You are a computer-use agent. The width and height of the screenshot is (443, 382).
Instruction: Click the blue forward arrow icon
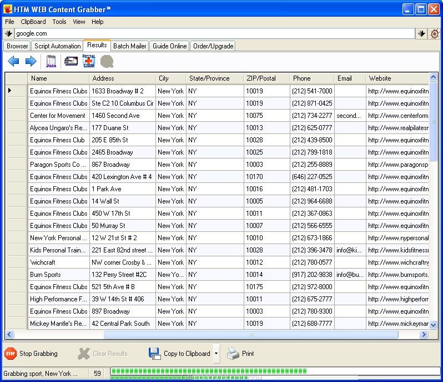coord(31,61)
